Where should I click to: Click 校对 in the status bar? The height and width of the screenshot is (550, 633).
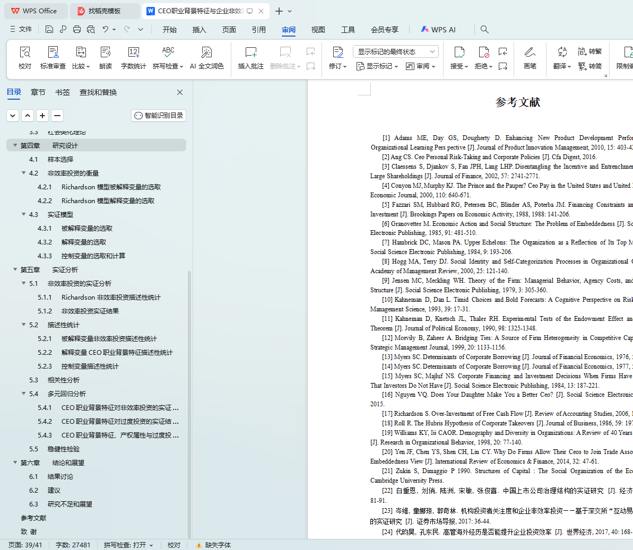coord(174,545)
